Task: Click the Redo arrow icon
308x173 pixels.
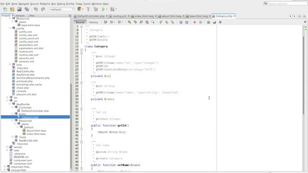Action: pyautogui.click(x=43, y=9)
